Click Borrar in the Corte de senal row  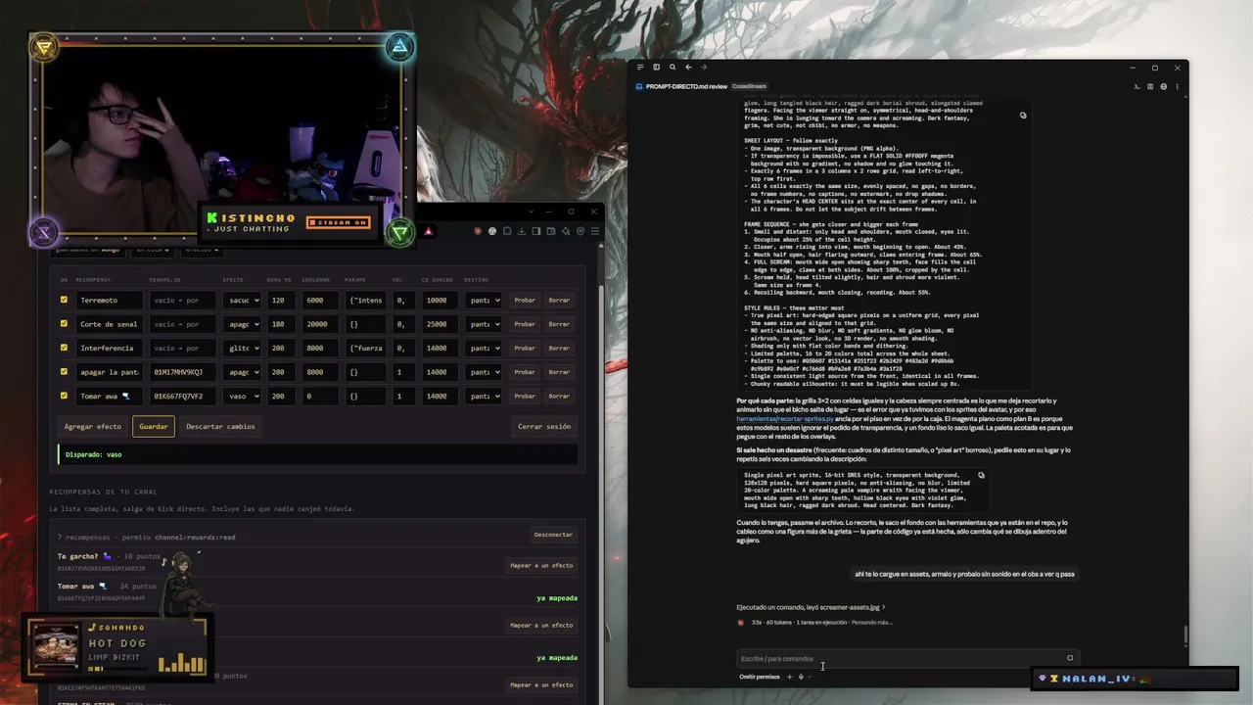[559, 324]
